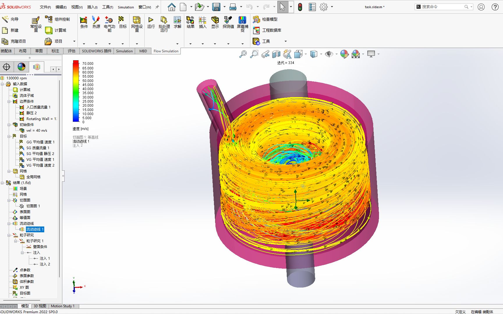Open the Results (结果) toolbar icon
Image resolution: width=503 pixels, height=314 pixels.
click(190, 22)
